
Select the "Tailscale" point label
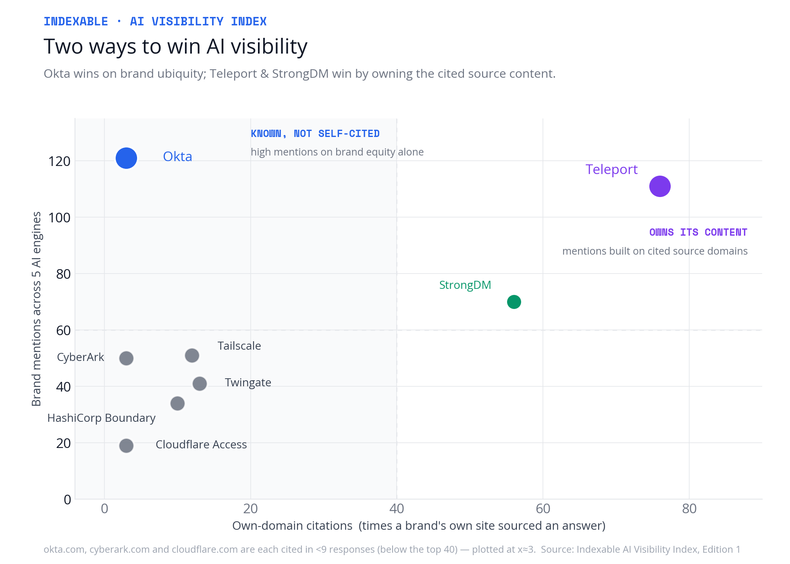pyautogui.click(x=239, y=346)
